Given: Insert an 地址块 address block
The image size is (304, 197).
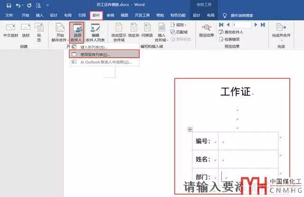Looking at the screenshot, I should tap(133, 30).
